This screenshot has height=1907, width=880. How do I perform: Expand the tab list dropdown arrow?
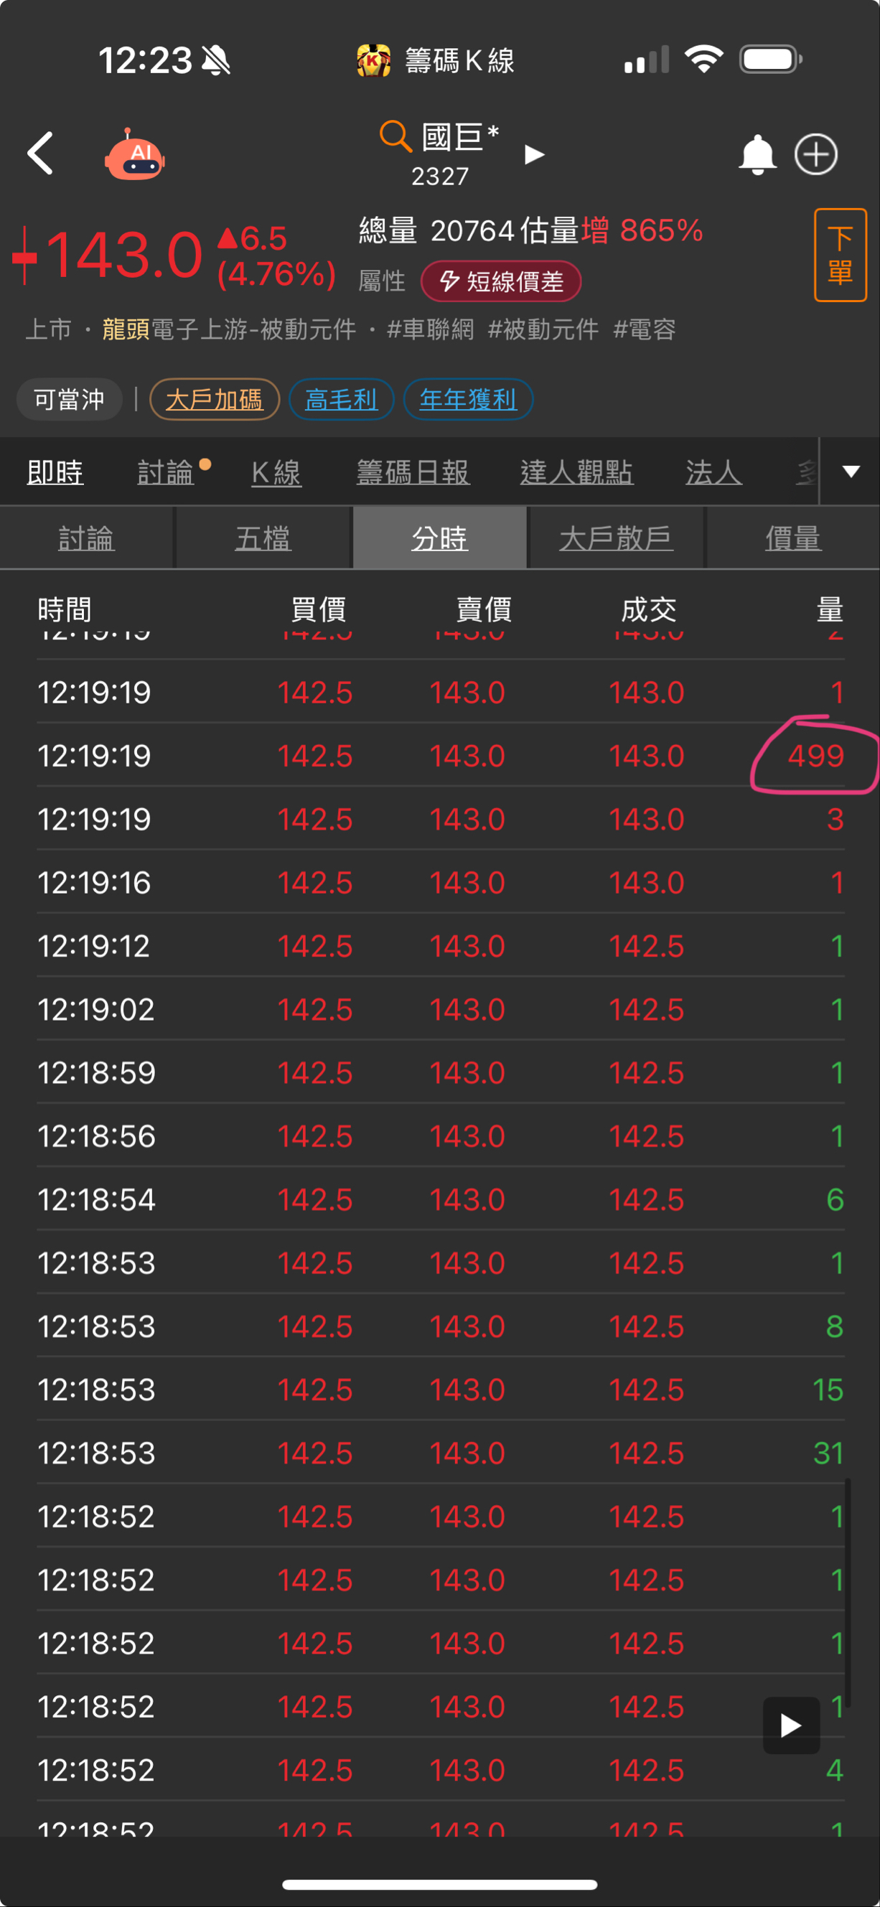point(851,472)
